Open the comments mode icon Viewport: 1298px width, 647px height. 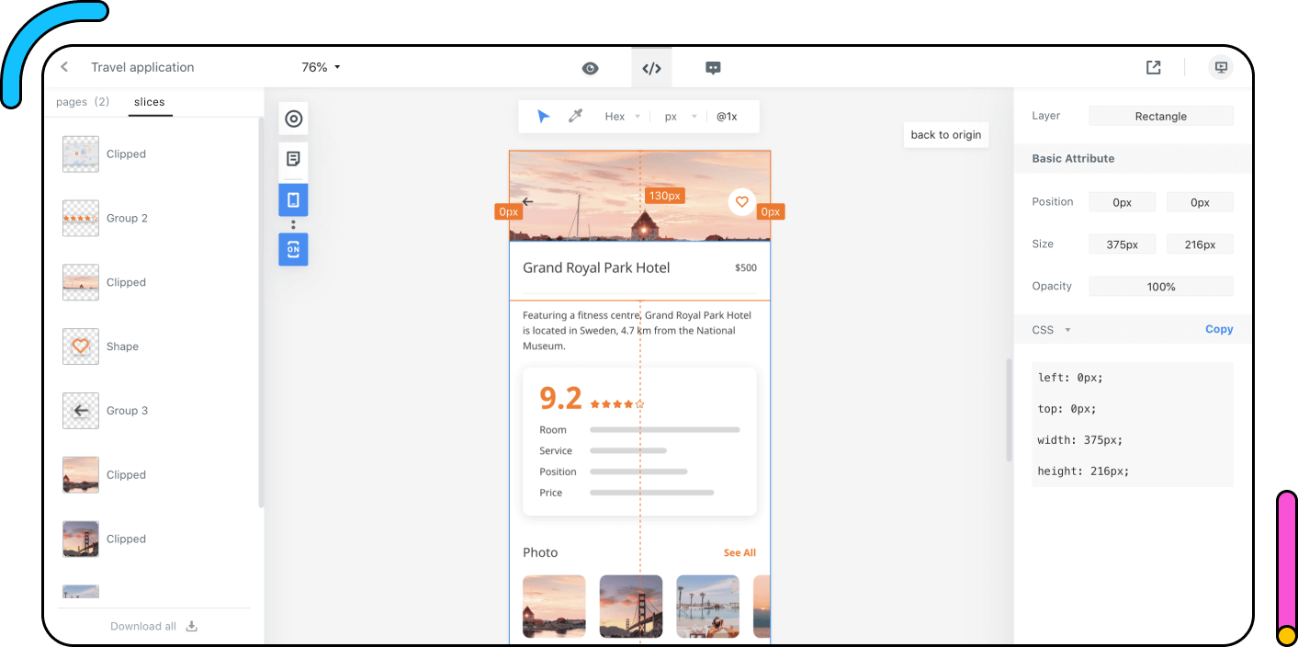click(713, 68)
